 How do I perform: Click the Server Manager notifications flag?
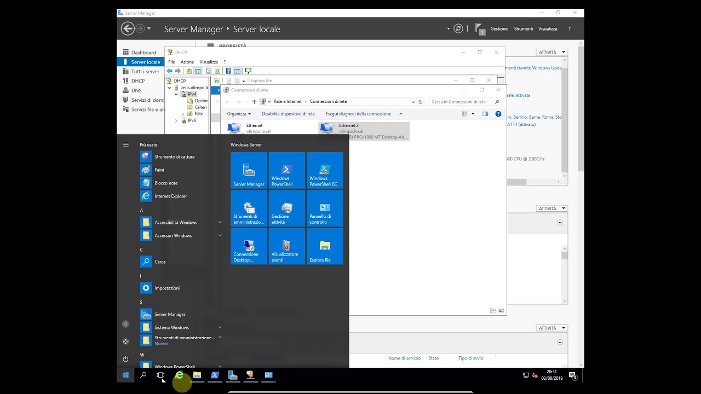[x=480, y=28]
